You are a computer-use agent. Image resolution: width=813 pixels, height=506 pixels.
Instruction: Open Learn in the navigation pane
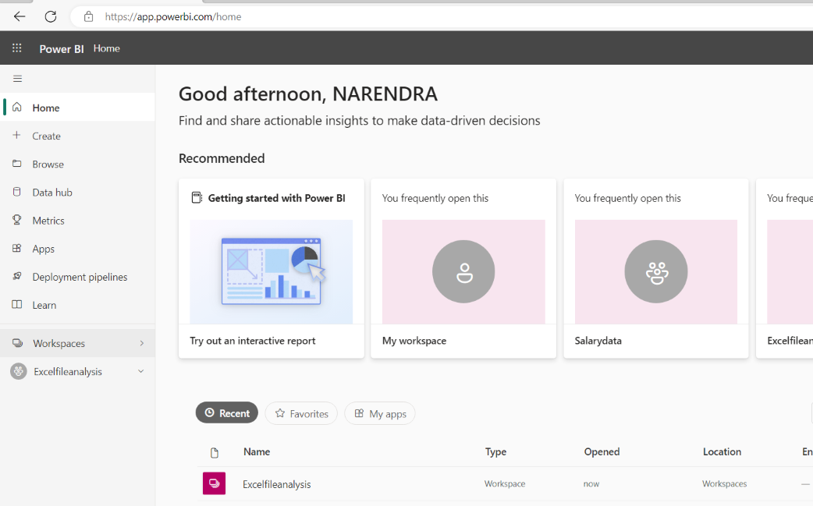(78, 305)
